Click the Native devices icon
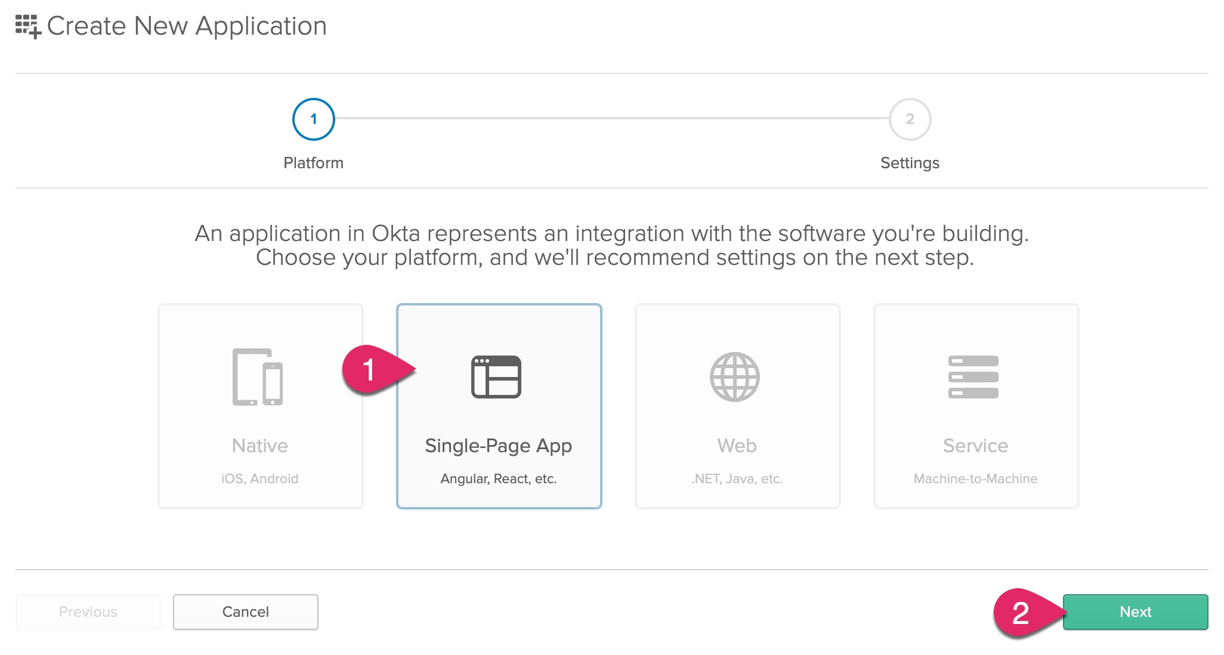Viewport: 1224px width, 655px height. pyautogui.click(x=258, y=377)
